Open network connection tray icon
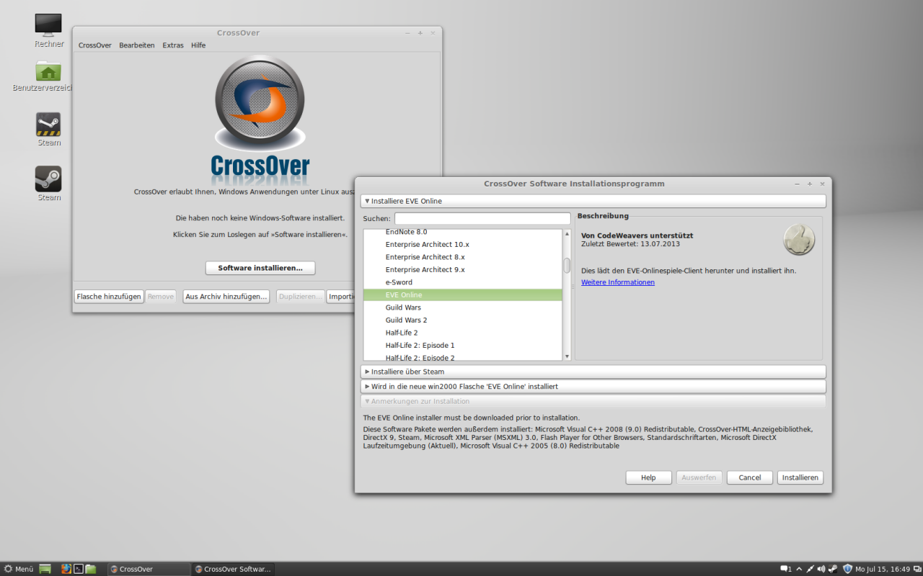 tap(810, 569)
